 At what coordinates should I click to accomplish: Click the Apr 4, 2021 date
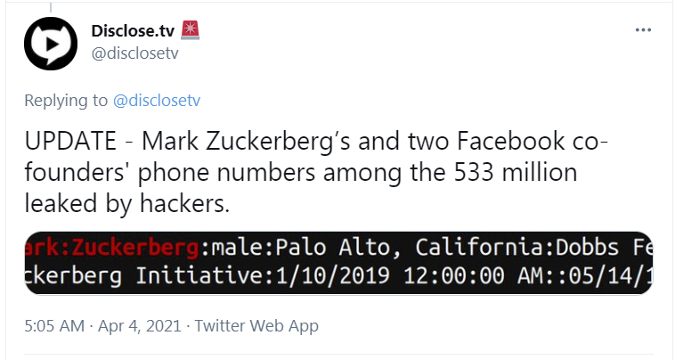(140, 325)
